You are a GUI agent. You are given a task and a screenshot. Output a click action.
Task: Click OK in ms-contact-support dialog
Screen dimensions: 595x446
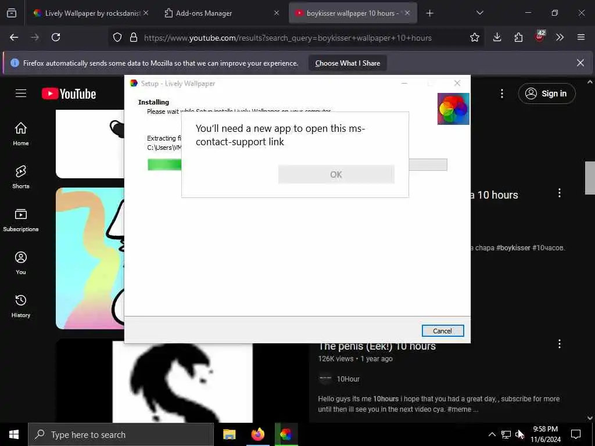pos(336,174)
